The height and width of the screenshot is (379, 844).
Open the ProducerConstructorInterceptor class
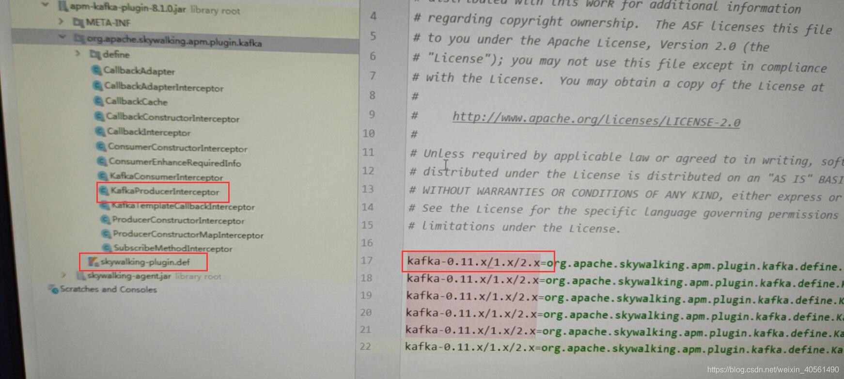tap(178, 220)
